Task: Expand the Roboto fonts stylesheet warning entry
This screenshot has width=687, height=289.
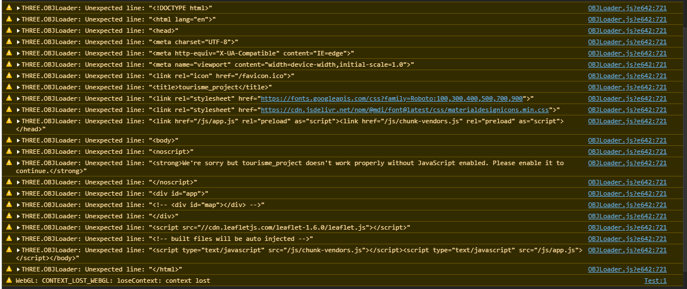Action: [x=18, y=98]
